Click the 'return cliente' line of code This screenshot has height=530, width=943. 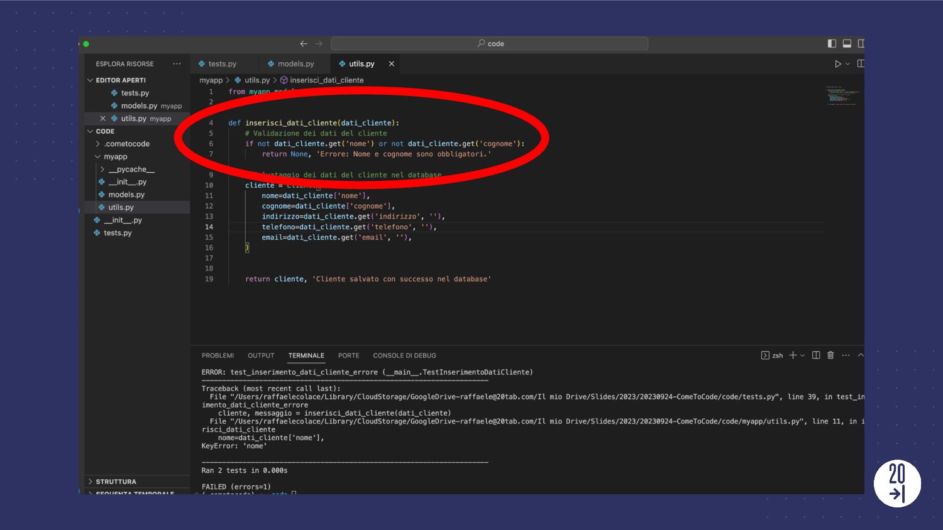(x=368, y=279)
